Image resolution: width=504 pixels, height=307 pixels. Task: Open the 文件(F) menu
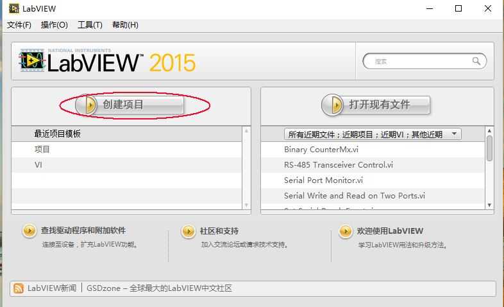pos(19,25)
